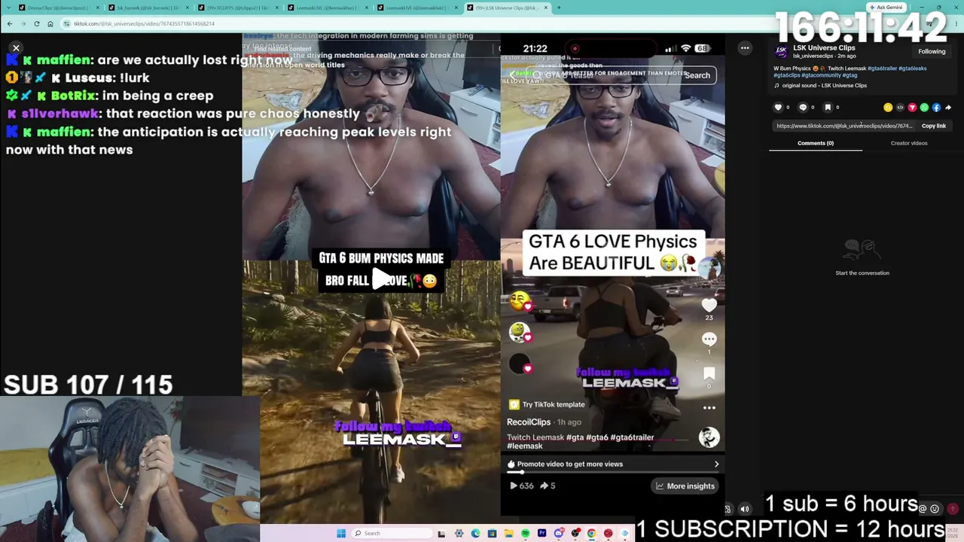964x542 pixels.
Task: Click the More insights button
Action: (685, 486)
